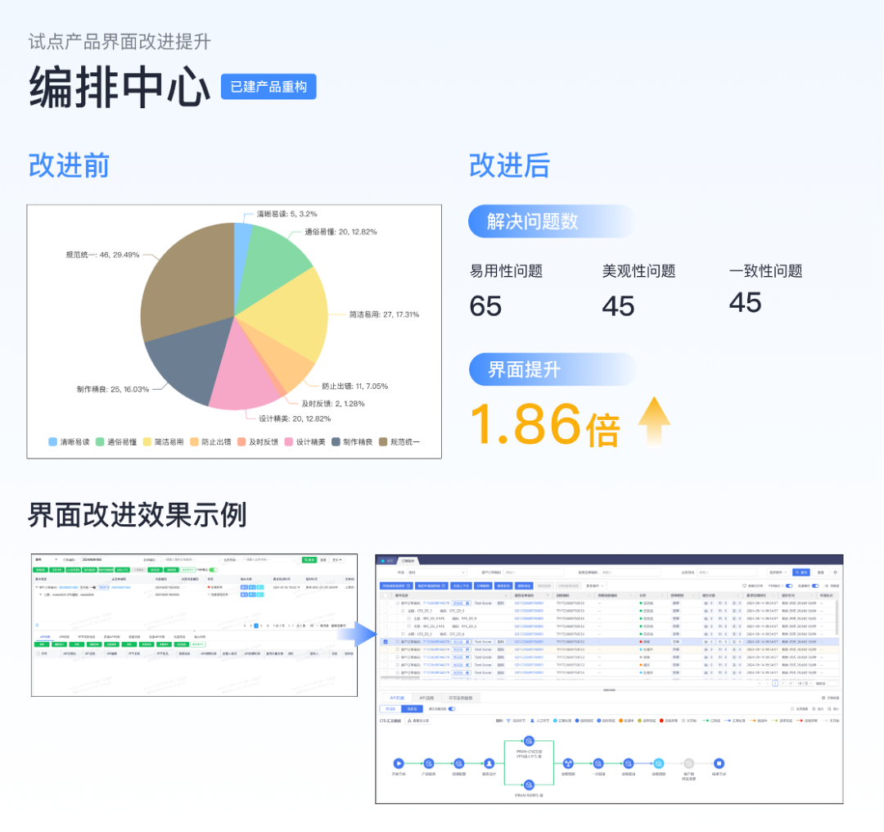Uncheck the checkbox of the highlighted order row
This screenshot has width=884, height=832.
click(385, 642)
